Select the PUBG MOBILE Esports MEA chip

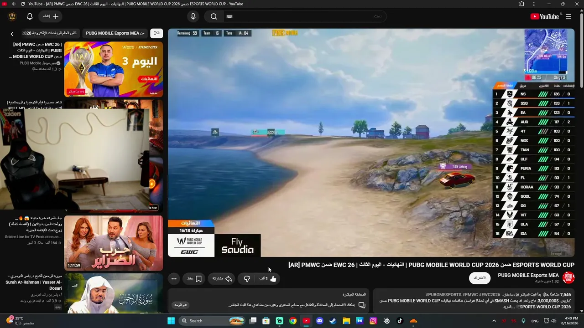pos(115,33)
